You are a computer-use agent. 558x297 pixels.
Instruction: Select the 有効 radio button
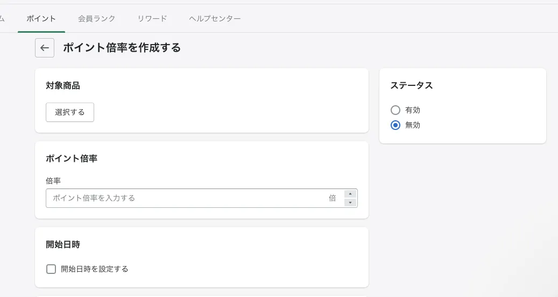tap(395, 110)
